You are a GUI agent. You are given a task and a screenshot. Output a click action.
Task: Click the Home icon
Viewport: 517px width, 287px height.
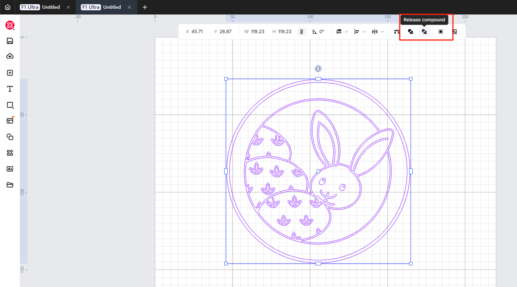point(8,7)
